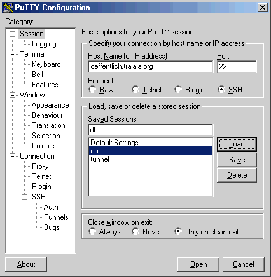Go to the Auth category

pos(51,207)
